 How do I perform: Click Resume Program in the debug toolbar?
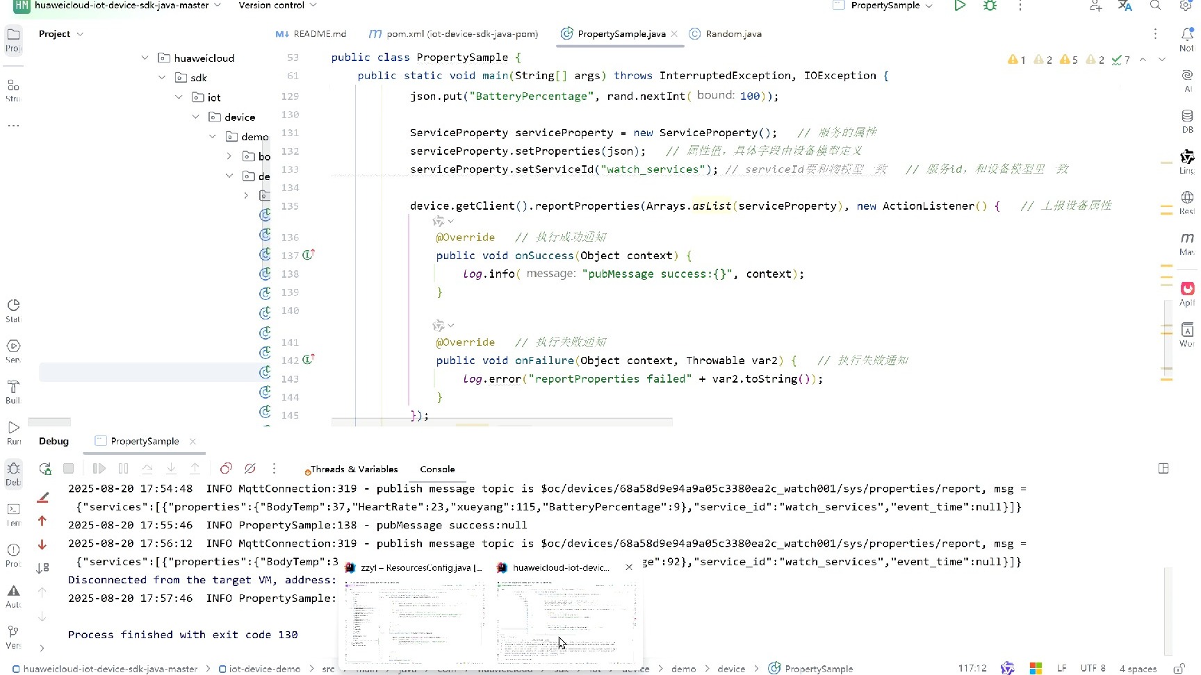point(99,469)
